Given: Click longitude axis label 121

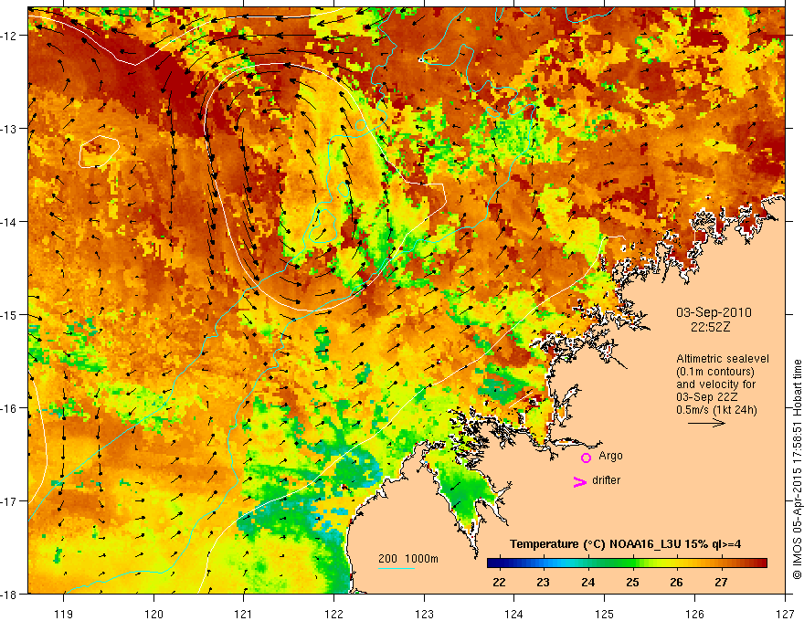Looking at the screenshot, I should tap(244, 614).
